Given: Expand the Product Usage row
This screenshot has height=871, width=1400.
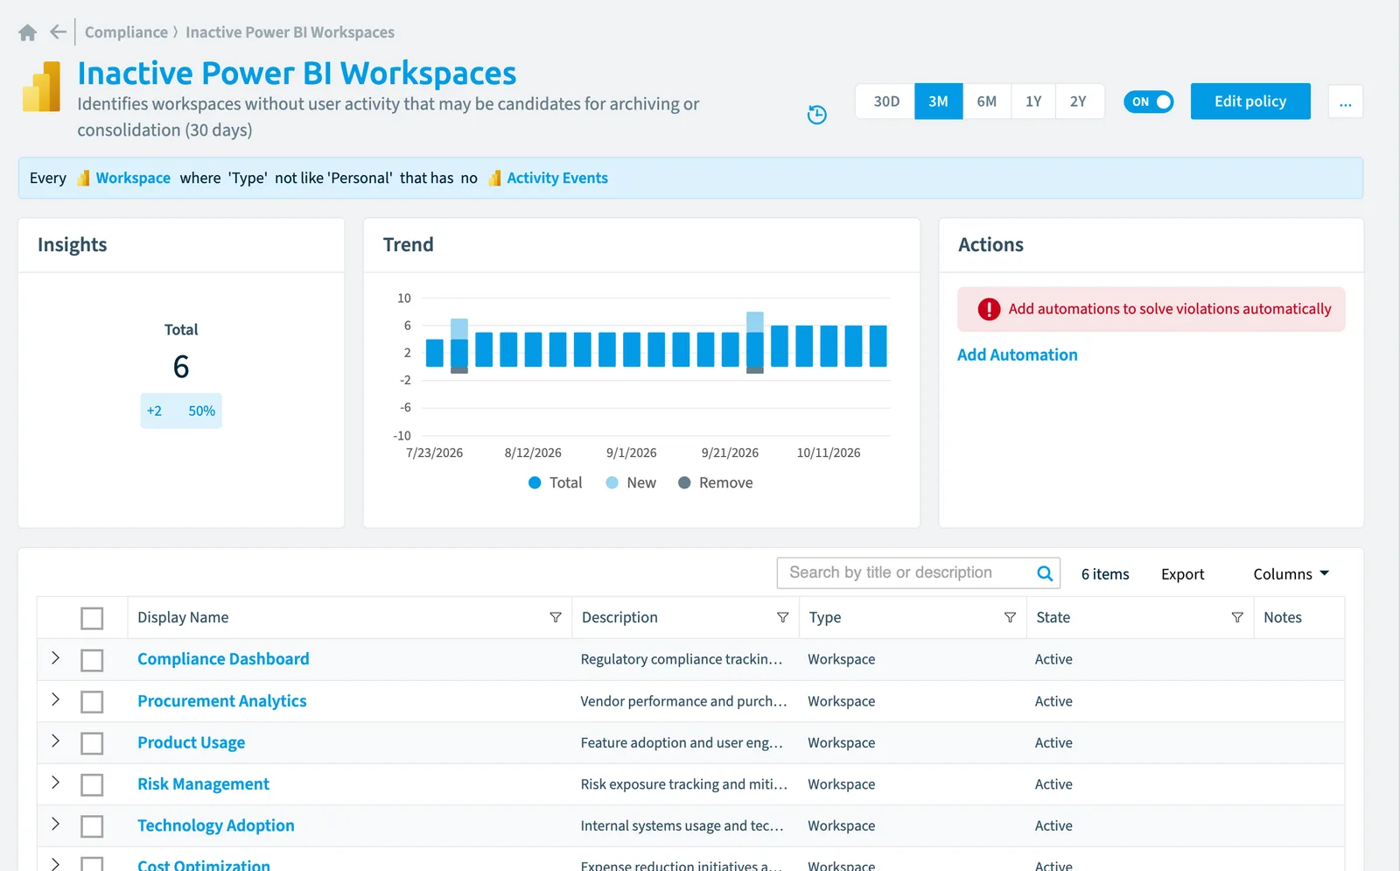Looking at the screenshot, I should tap(55, 741).
